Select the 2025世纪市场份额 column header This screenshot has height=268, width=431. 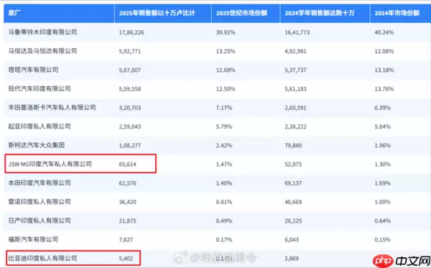tap(241, 13)
